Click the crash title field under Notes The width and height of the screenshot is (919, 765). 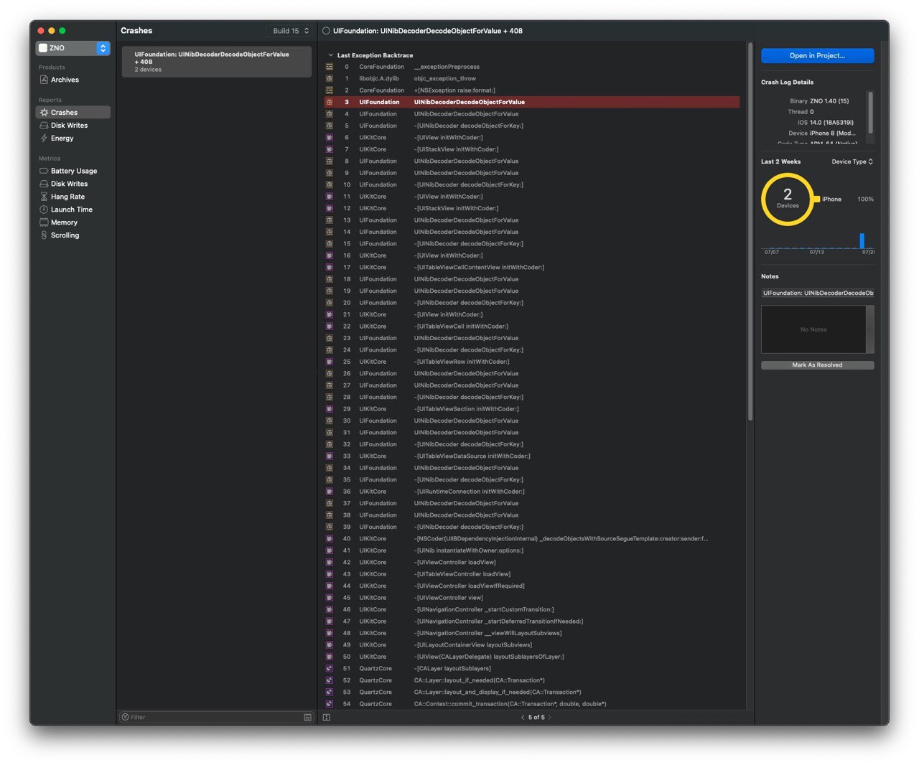tap(817, 293)
